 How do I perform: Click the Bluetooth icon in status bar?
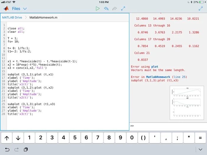pos(191,2)
